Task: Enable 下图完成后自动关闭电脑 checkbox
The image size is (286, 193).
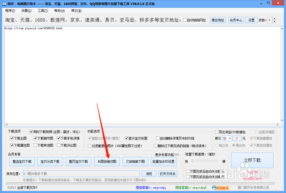Action: (188, 177)
